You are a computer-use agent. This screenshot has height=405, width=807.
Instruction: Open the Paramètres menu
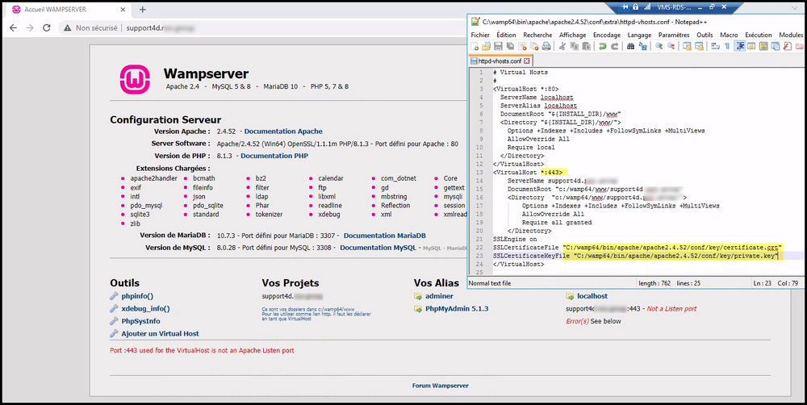pyautogui.click(x=674, y=35)
